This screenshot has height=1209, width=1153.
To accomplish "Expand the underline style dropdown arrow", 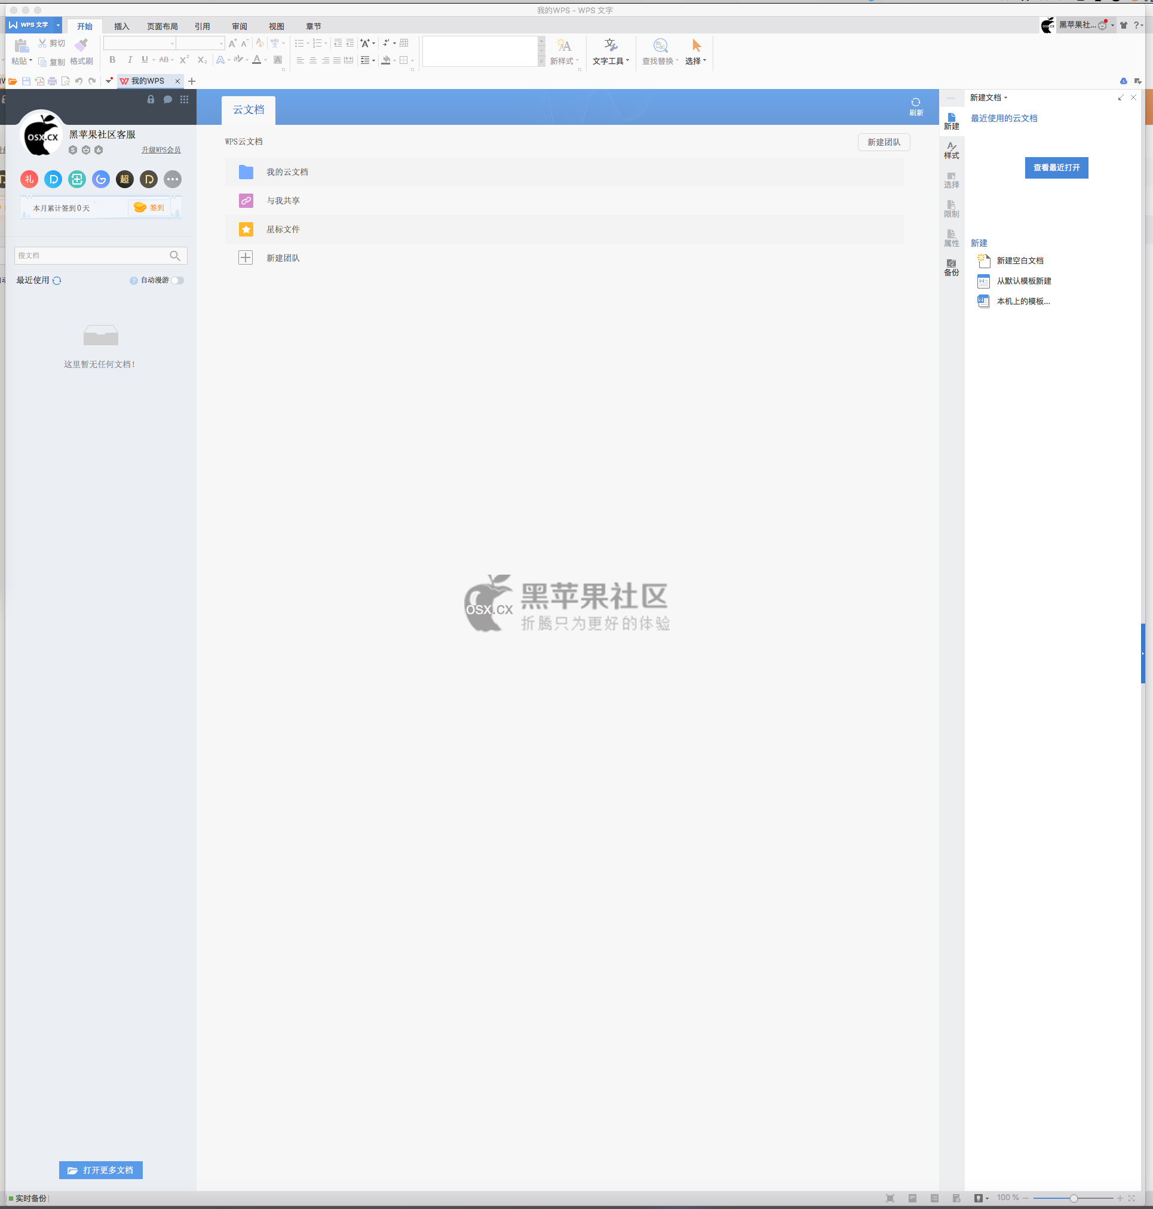I will 154,60.
